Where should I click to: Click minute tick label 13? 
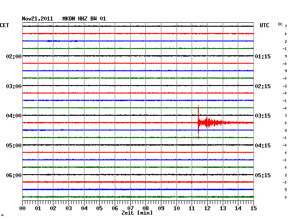(x=223, y=208)
